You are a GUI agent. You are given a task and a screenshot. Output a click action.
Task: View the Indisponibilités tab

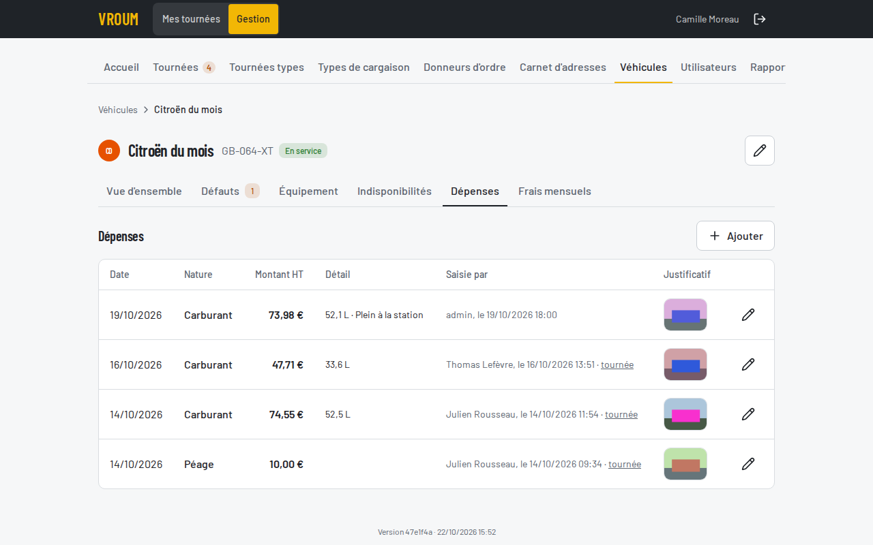(394, 191)
